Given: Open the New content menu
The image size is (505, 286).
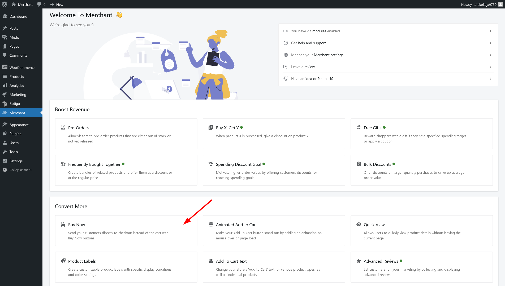Looking at the screenshot, I should point(57,4).
